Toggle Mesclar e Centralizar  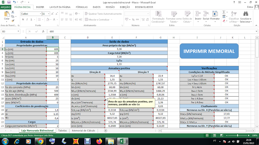pyautogui.click(x=97, y=20)
